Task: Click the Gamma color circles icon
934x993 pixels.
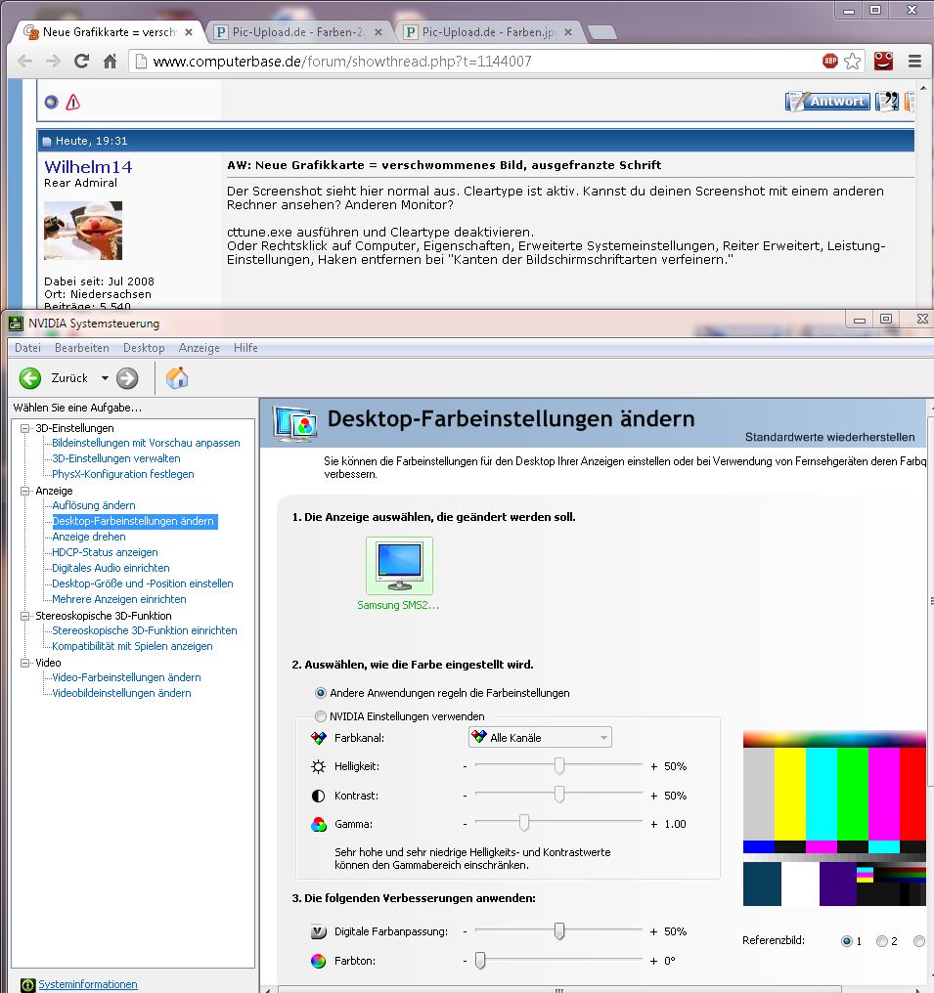Action: (318, 825)
